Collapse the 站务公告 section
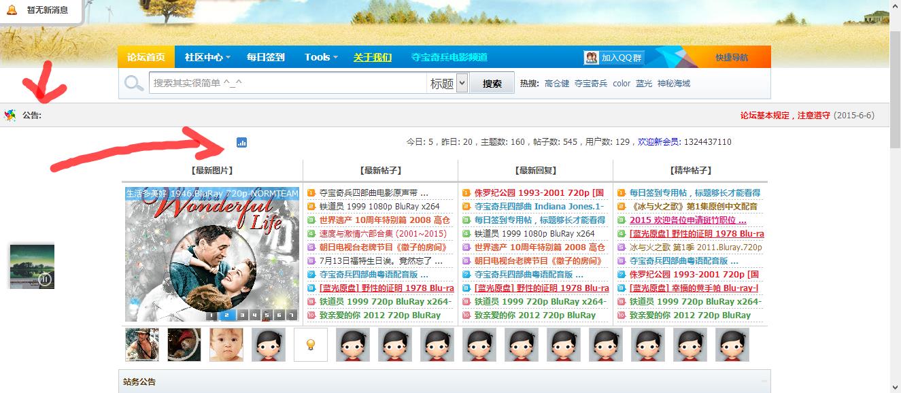The width and height of the screenshot is (901, 393). 765,381
